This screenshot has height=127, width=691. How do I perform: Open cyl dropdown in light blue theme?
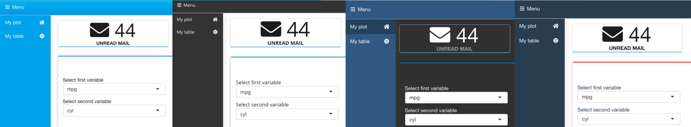114,111
